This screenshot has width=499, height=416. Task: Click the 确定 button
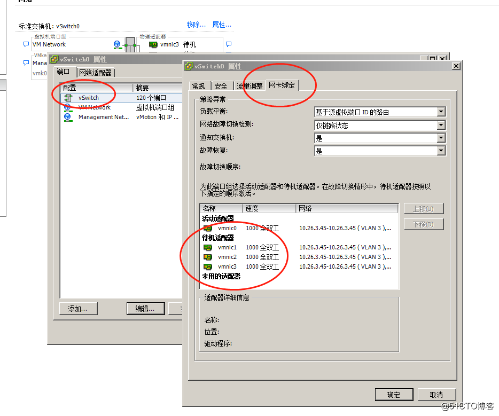pos(394,395)
